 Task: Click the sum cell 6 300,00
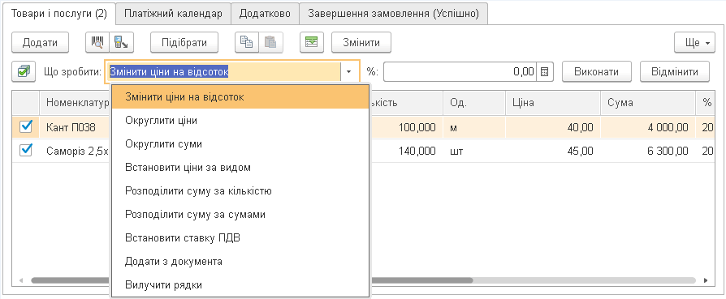648,150
